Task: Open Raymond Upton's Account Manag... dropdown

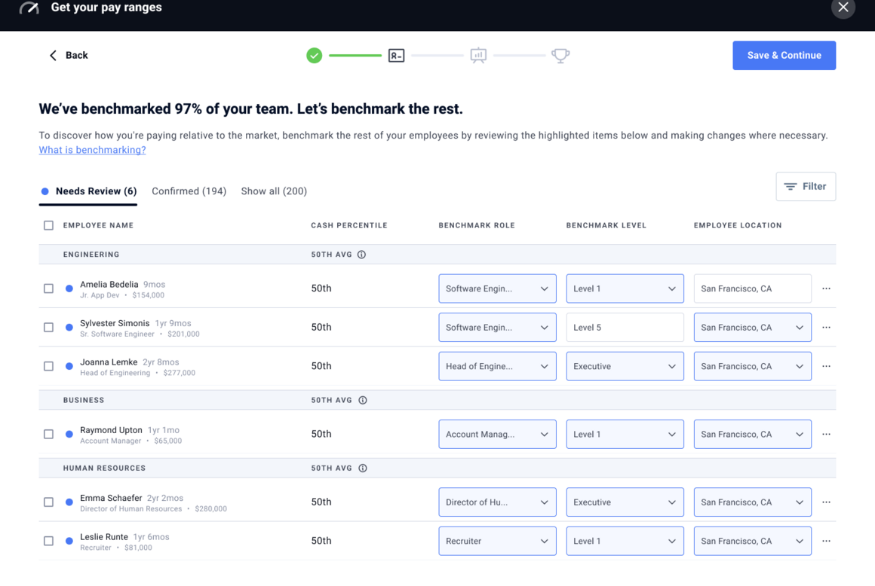Action: pyautogui.click(x=497, y=435)
